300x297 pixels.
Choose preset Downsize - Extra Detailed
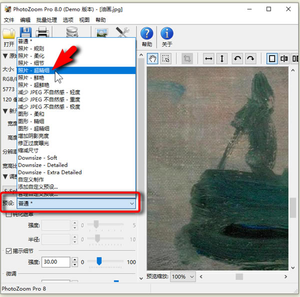point(76,172)
